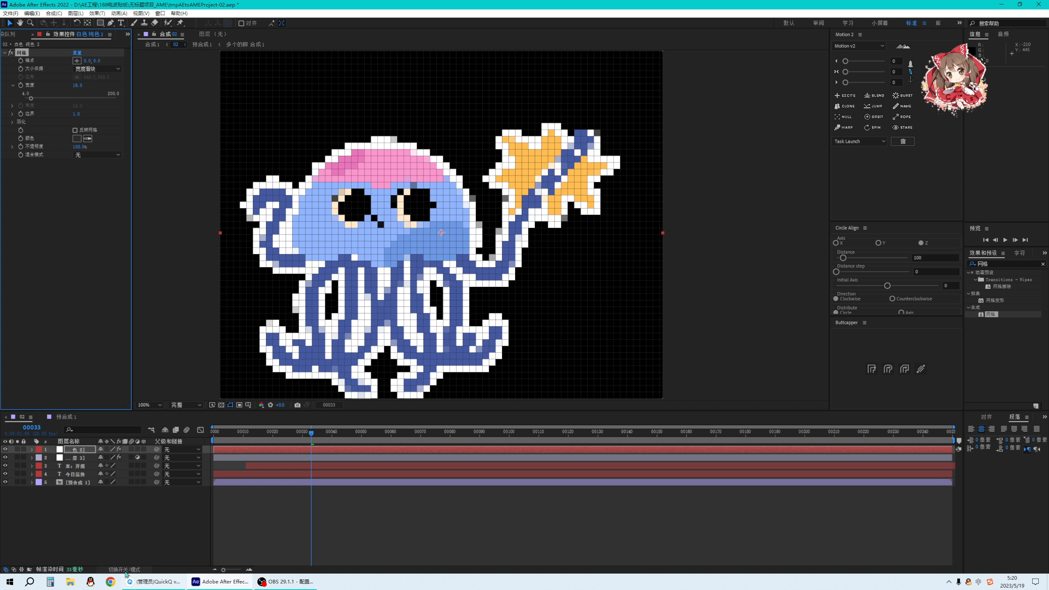Click 切换开关/模式 at timeline bottom
The image size is (1049, 590).
point(124,570)
